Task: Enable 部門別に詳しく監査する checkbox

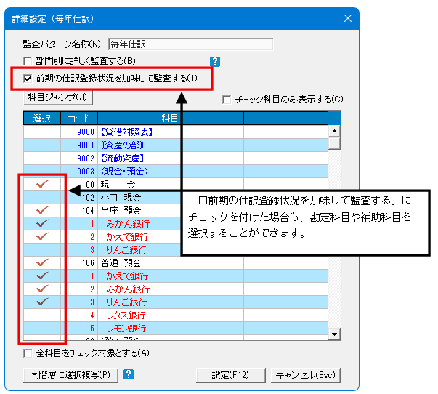Action: coord(28,62)
